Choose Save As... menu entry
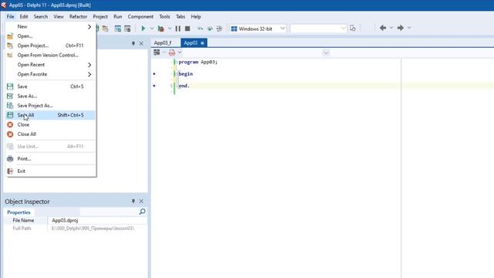The image size is (494, 278). pyautogui.click(x=50, y=96)
